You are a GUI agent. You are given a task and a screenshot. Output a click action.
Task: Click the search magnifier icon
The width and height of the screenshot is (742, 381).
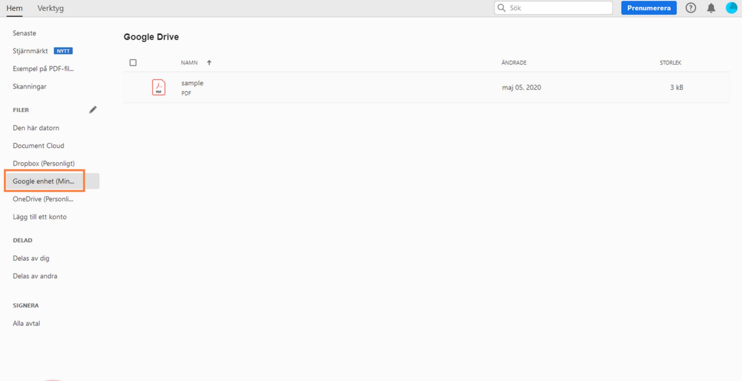[x=501, y=8]
